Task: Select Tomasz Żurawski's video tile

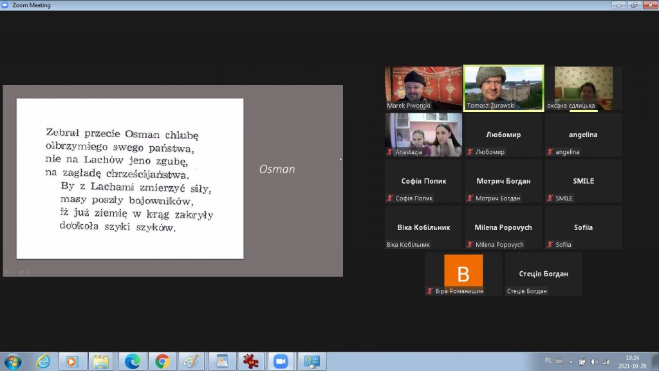Action: point(503,88)
